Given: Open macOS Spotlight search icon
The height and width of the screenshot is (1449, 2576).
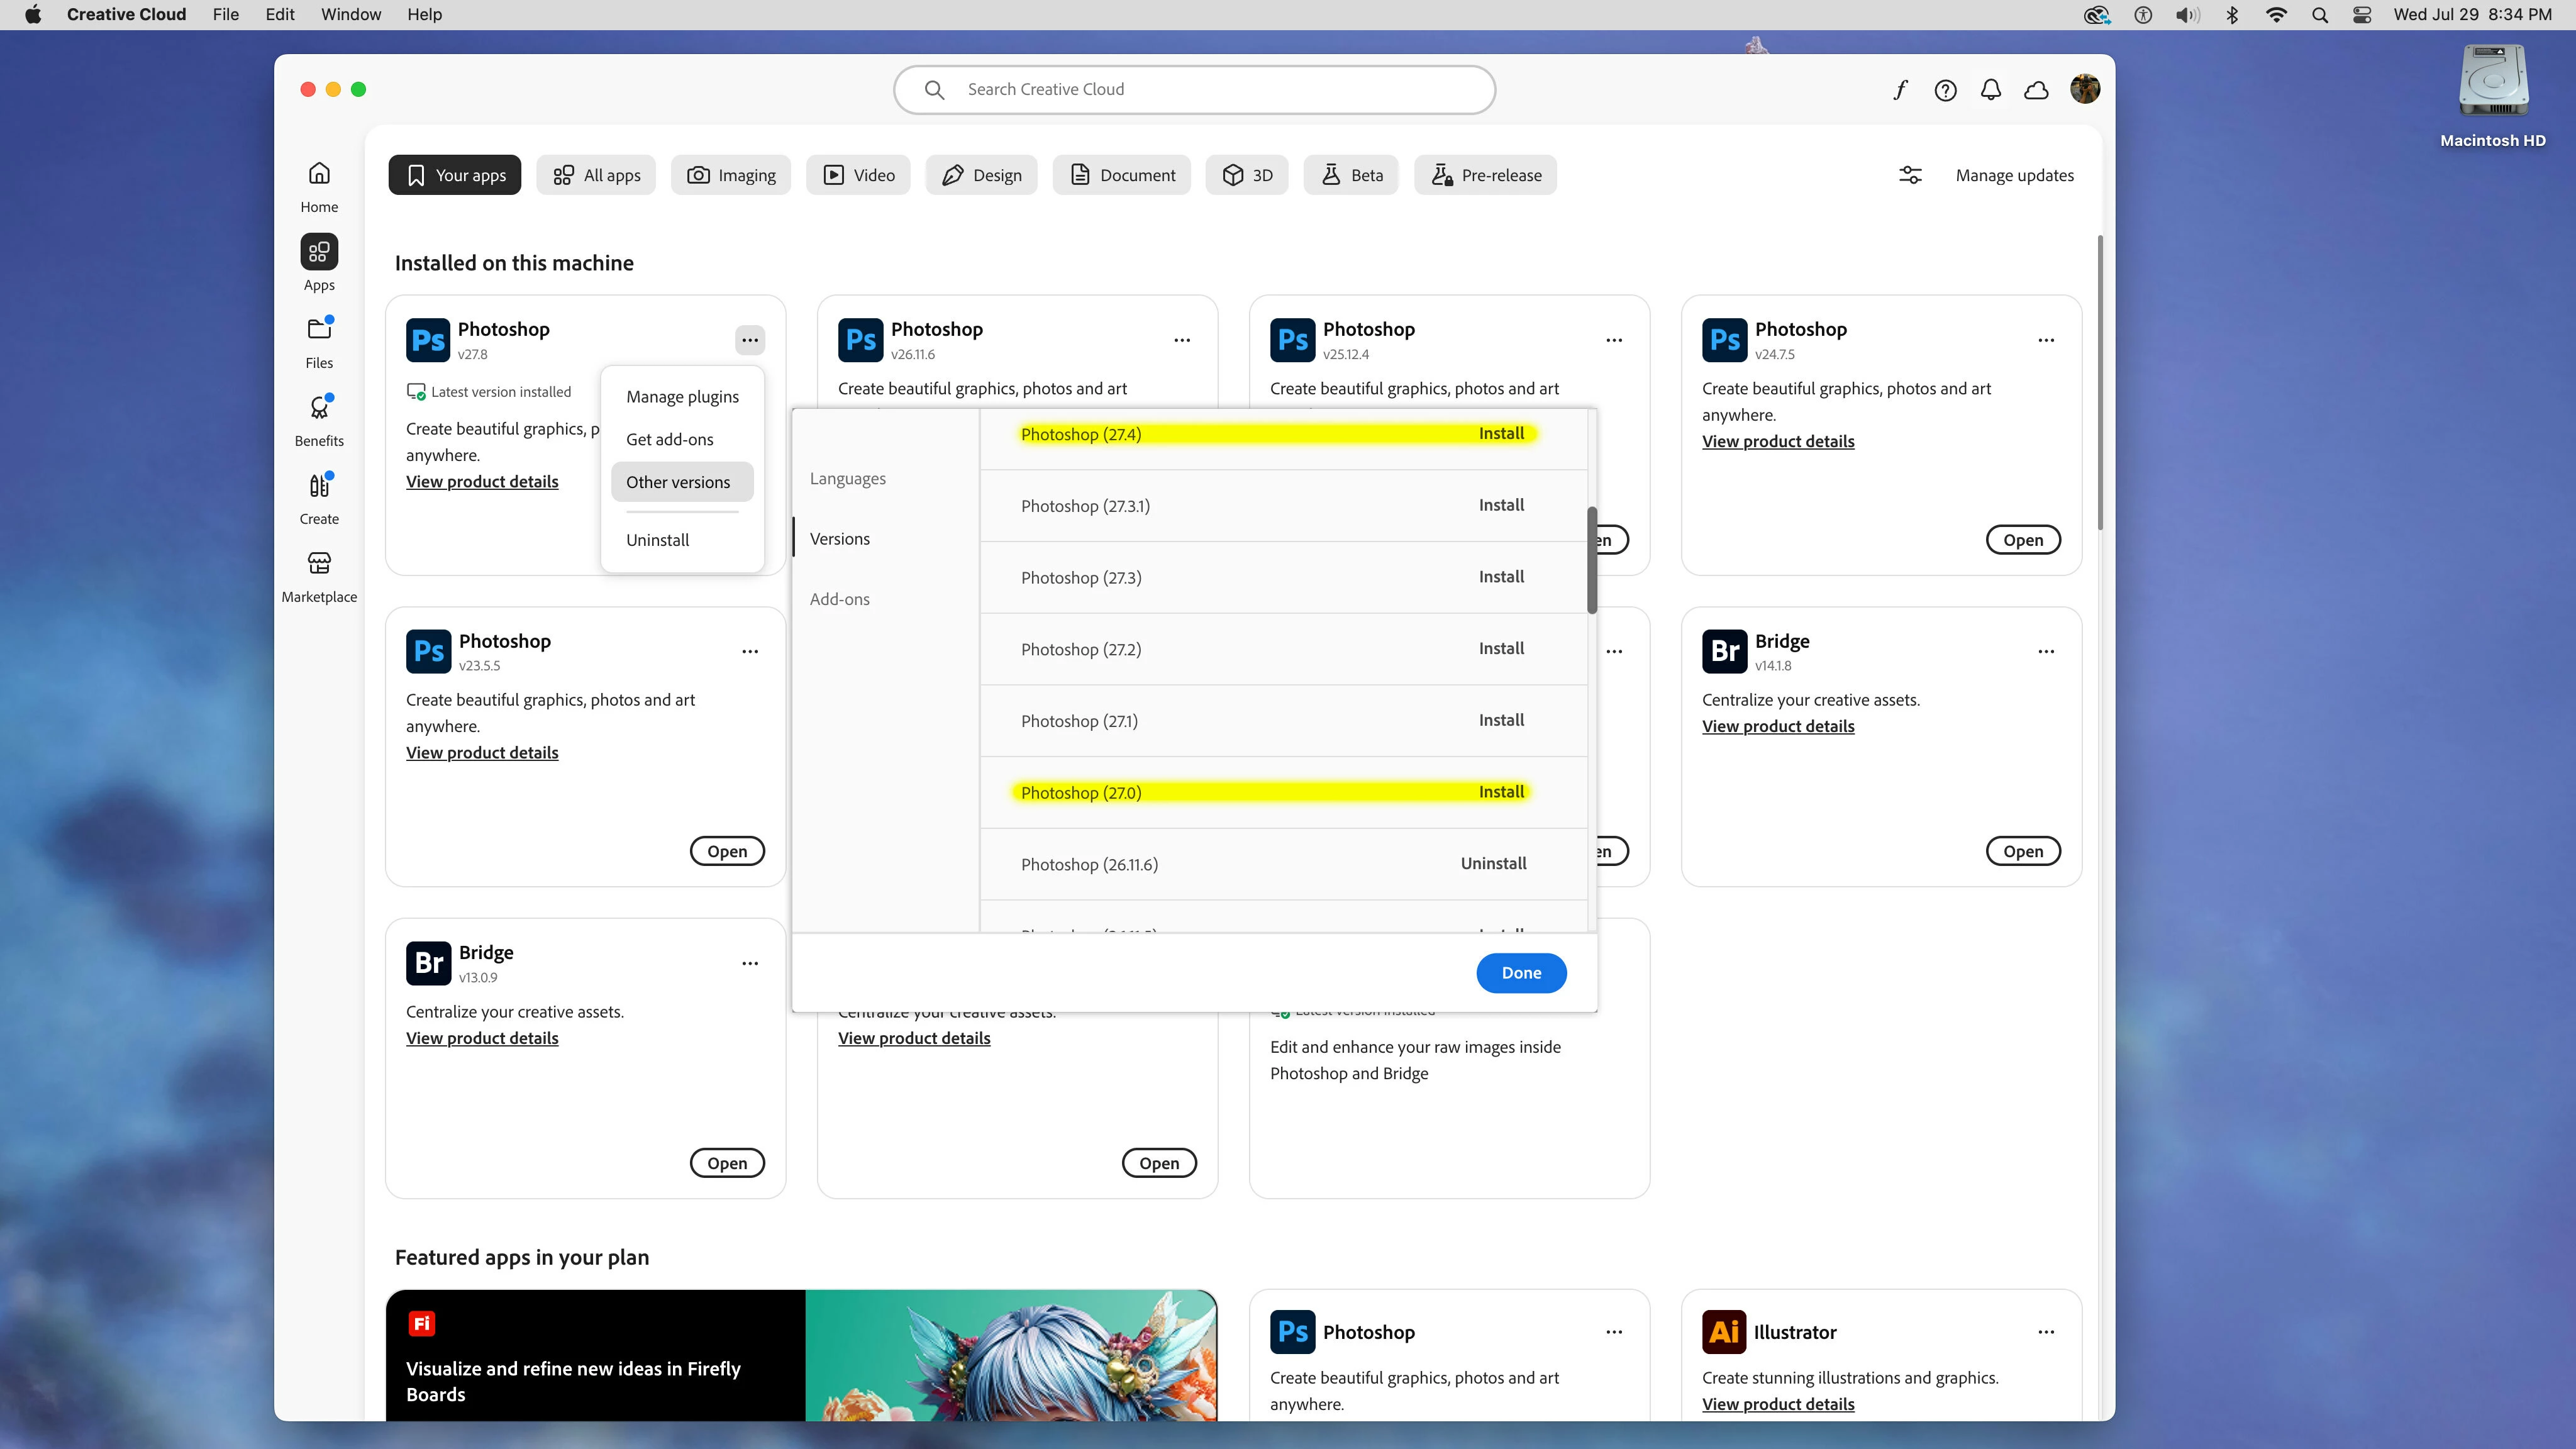Looking at the screenshot, I should pyautogui.click(x=2320, y=15).
